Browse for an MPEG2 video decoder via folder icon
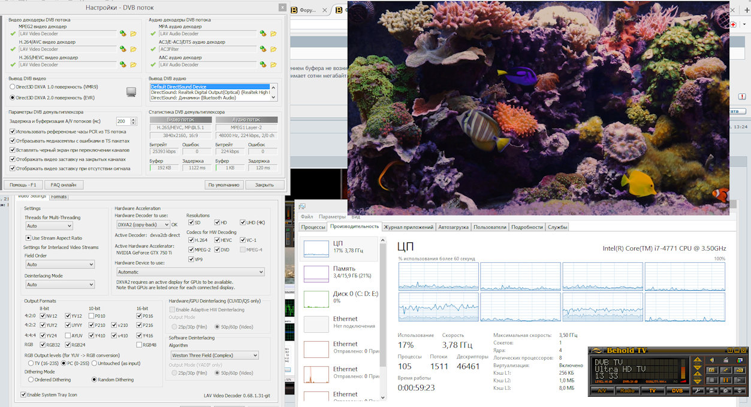751x407 pixels. pyautogui.click(x=132, y=34)
